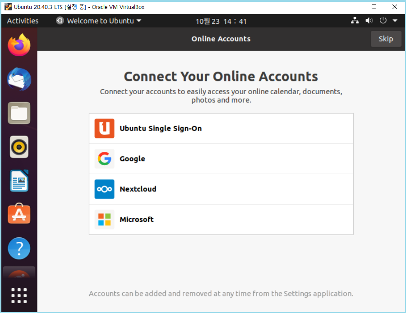Open the Files manager in dock
Viewport: 406px width, 313px height.
[x=19, y=113]
